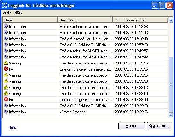175x137 pixels.
Task: Sort by Beskrivning column header
Action: coord(85,20)
